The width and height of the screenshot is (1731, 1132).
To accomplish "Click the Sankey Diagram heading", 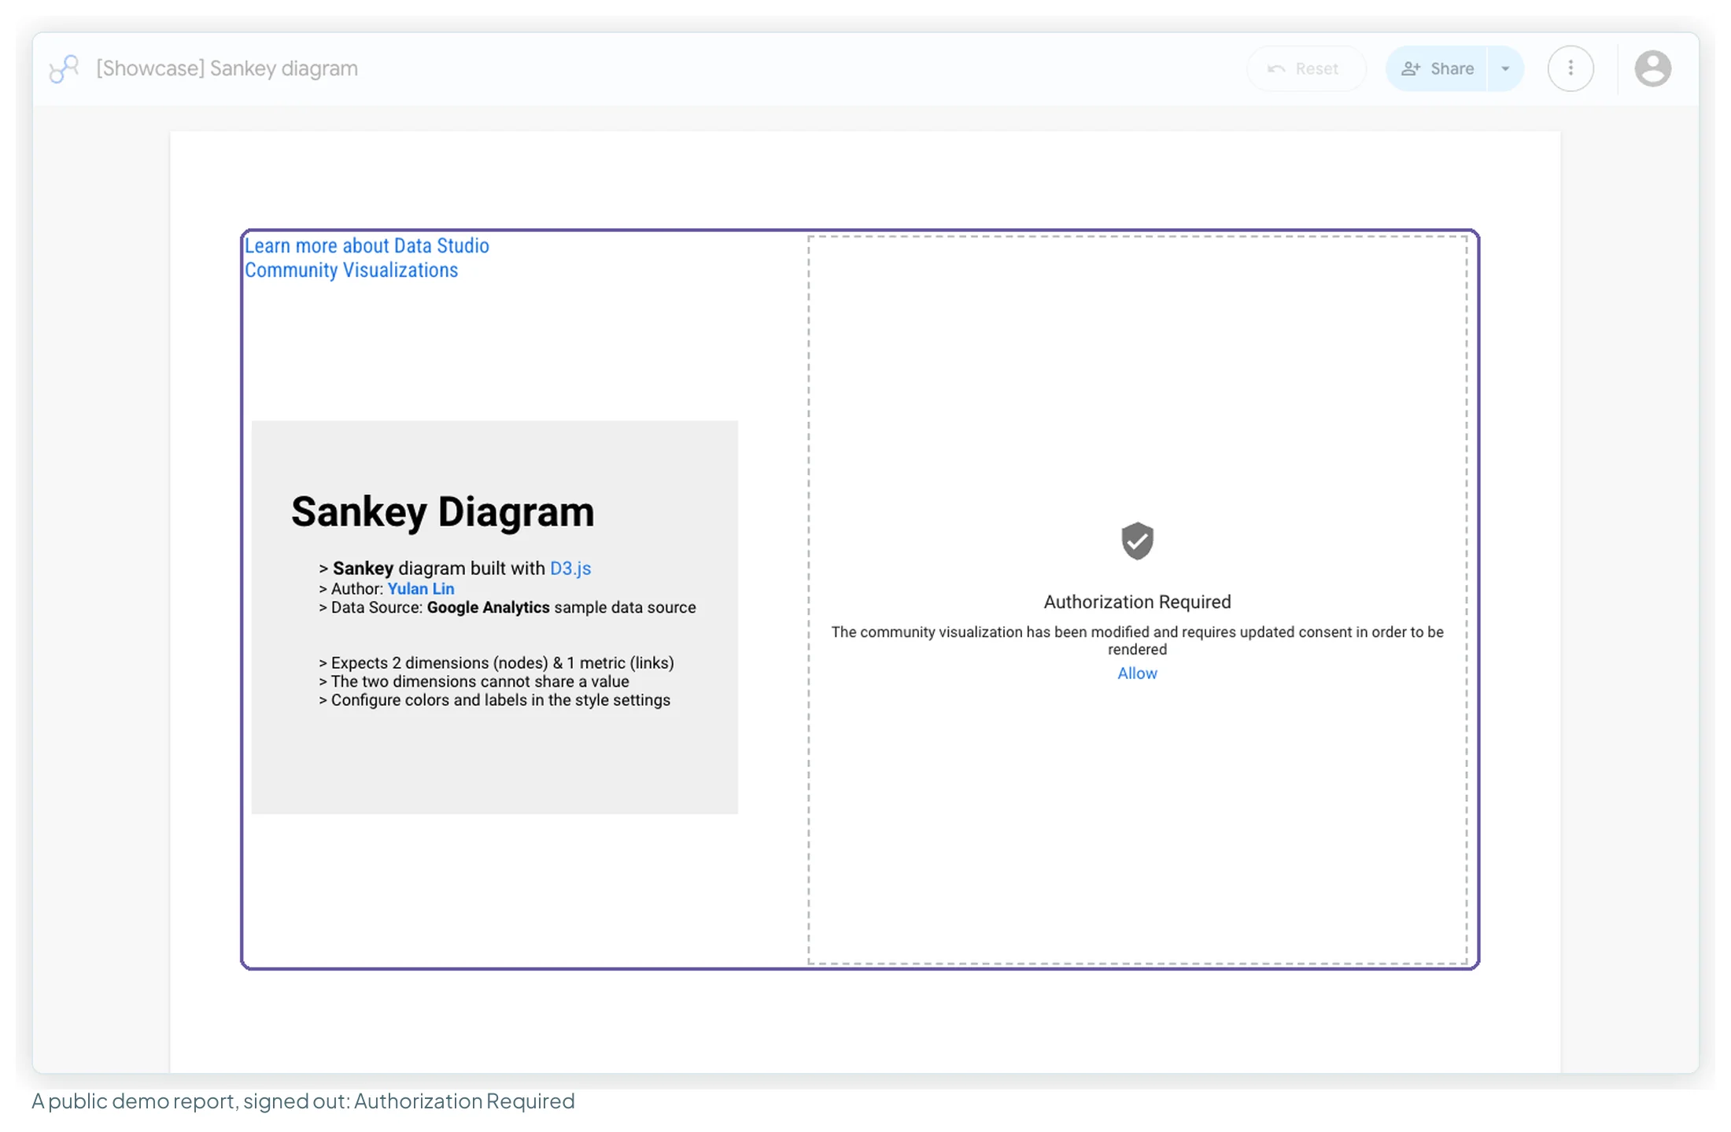I will pos(443,512).
